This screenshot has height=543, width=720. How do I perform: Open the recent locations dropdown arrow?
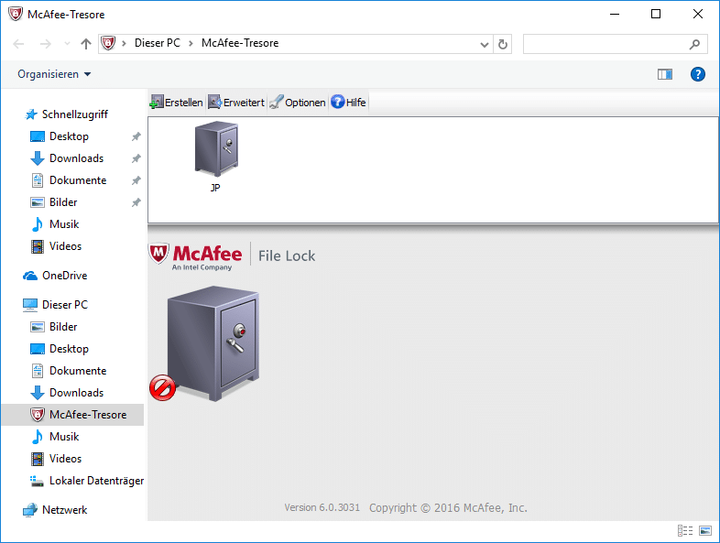(67, 44)
